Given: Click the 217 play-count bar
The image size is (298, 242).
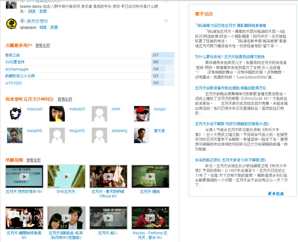Looking at the screenshot, I should (x=163, y=55).
